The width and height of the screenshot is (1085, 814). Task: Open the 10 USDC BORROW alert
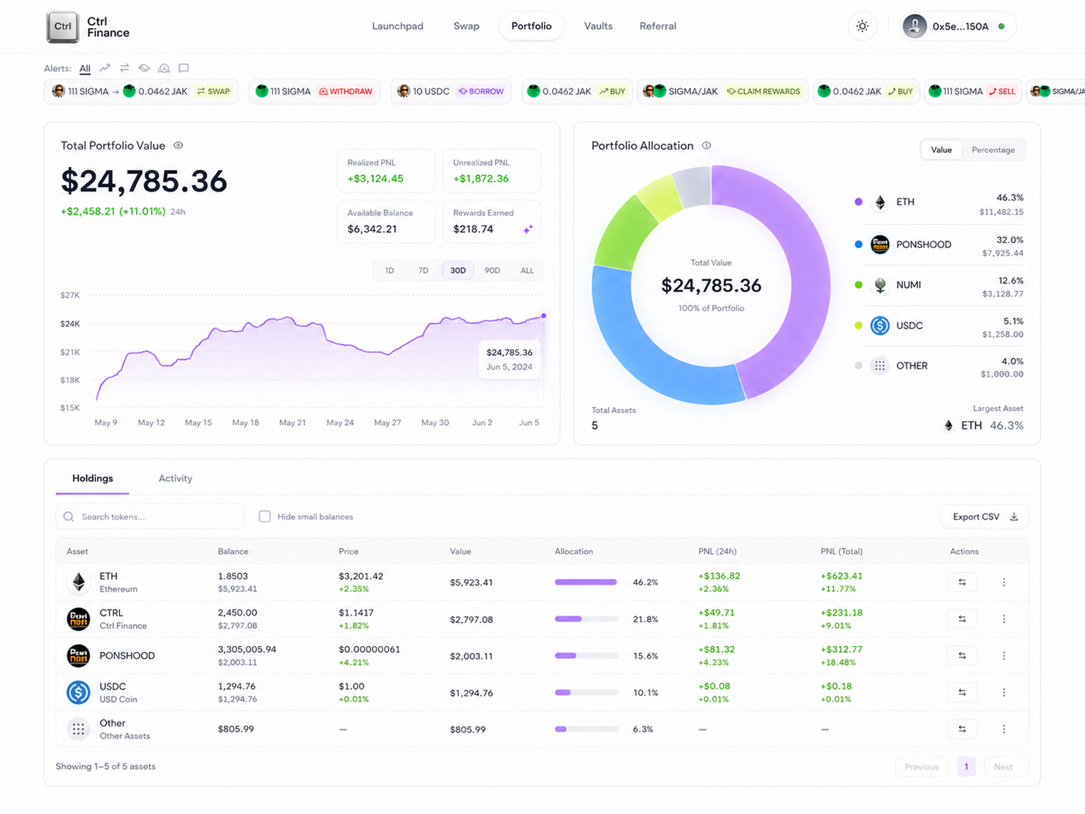click(450, 91)
